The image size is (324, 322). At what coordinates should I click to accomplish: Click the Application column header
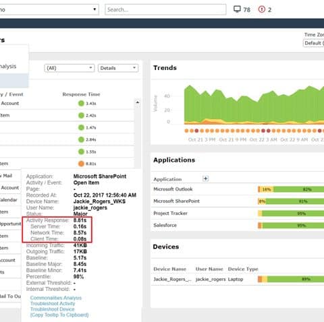(167, 179)
